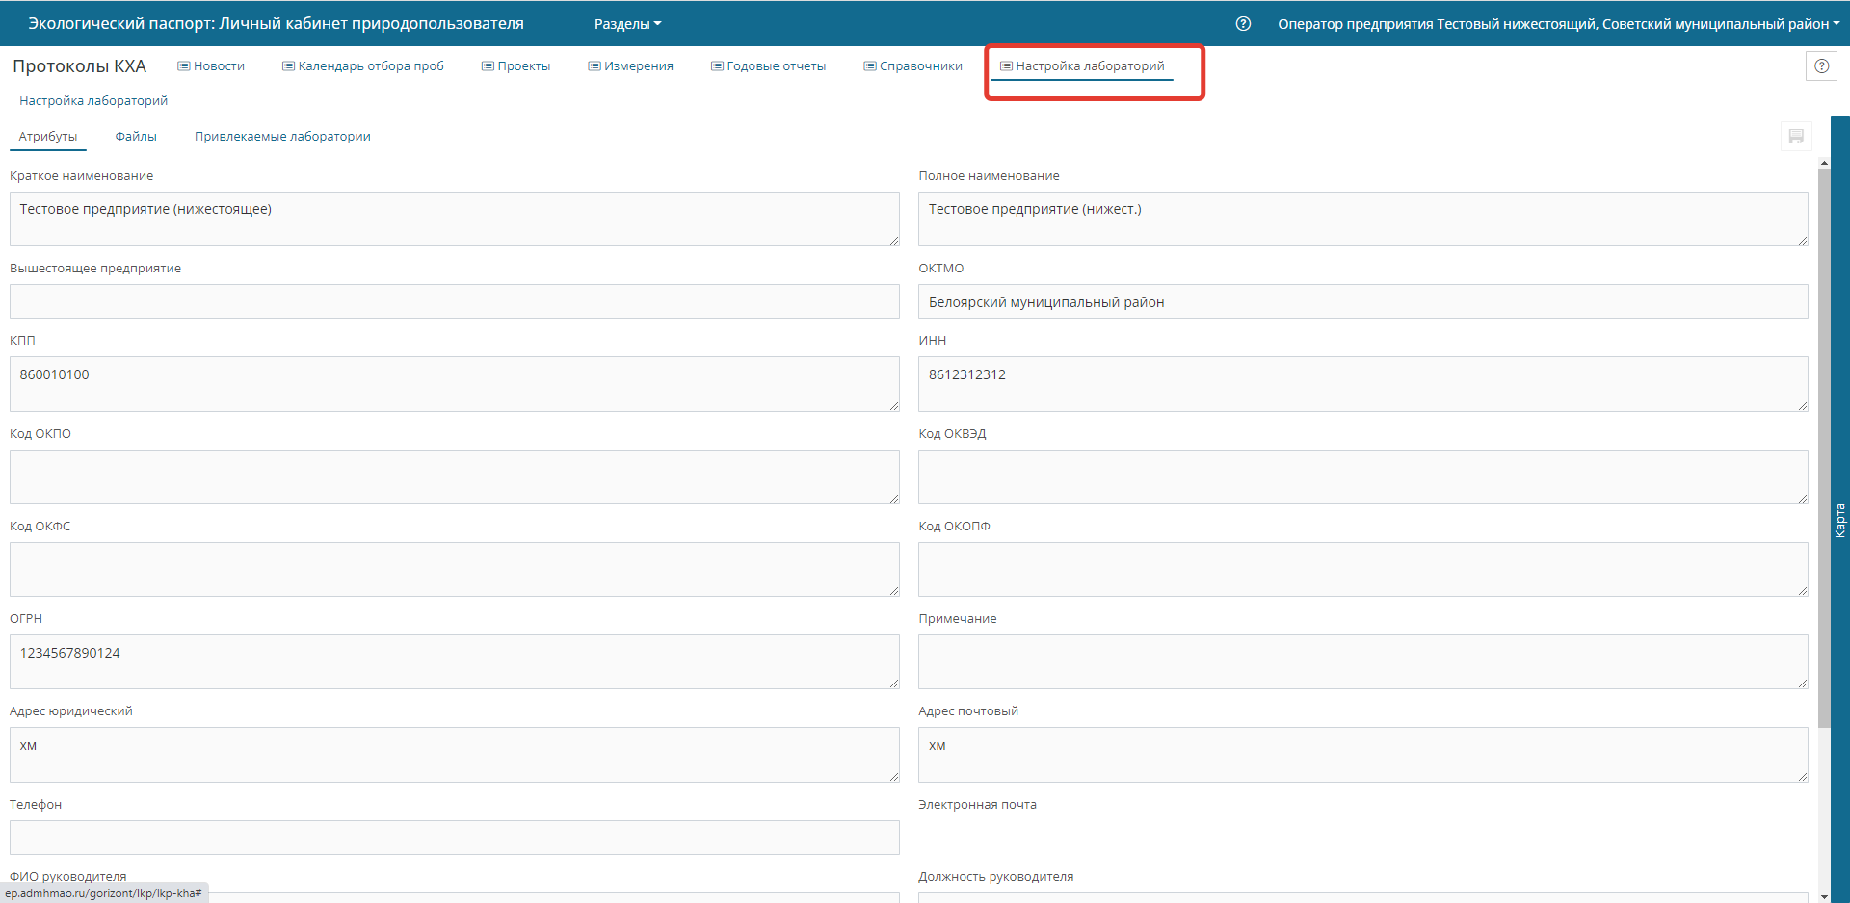Go to Календарь отбора проб
The width and height of the screenshot is (1850, 903).
click(x=362, y=66)
